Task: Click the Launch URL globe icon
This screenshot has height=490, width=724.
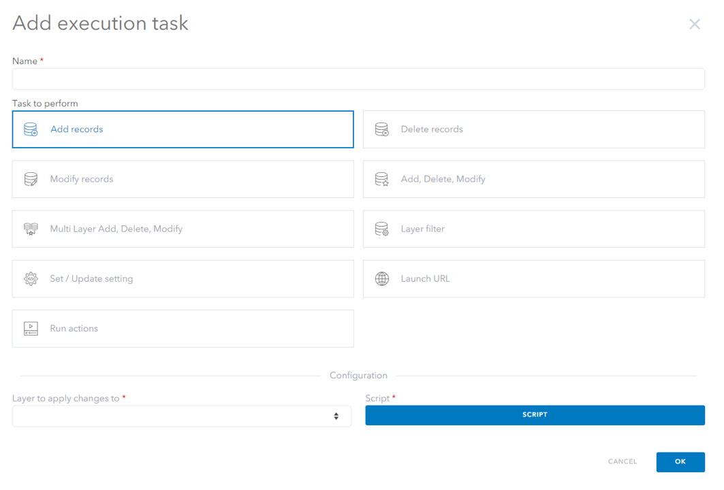Action: click(381, 279)
